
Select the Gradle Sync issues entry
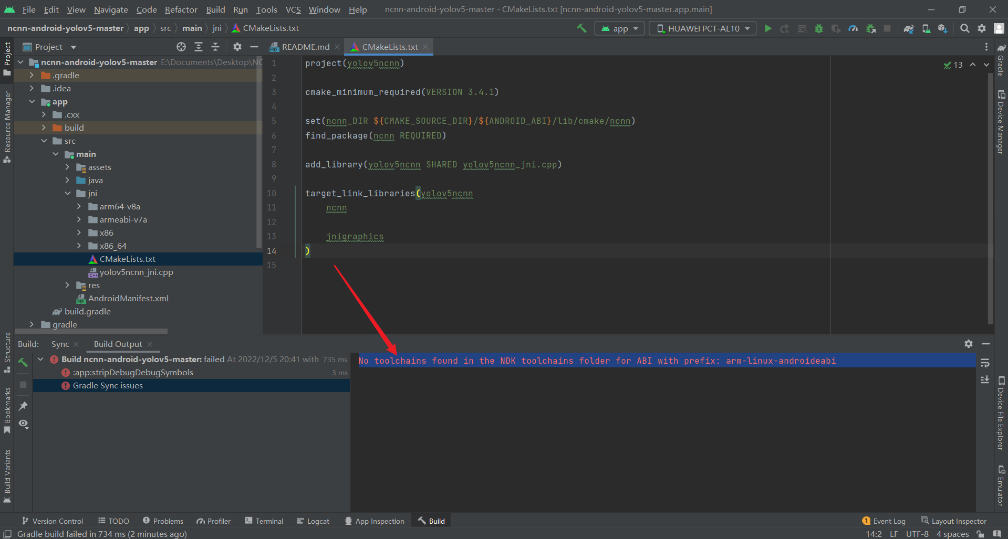[x=107, y=385]
